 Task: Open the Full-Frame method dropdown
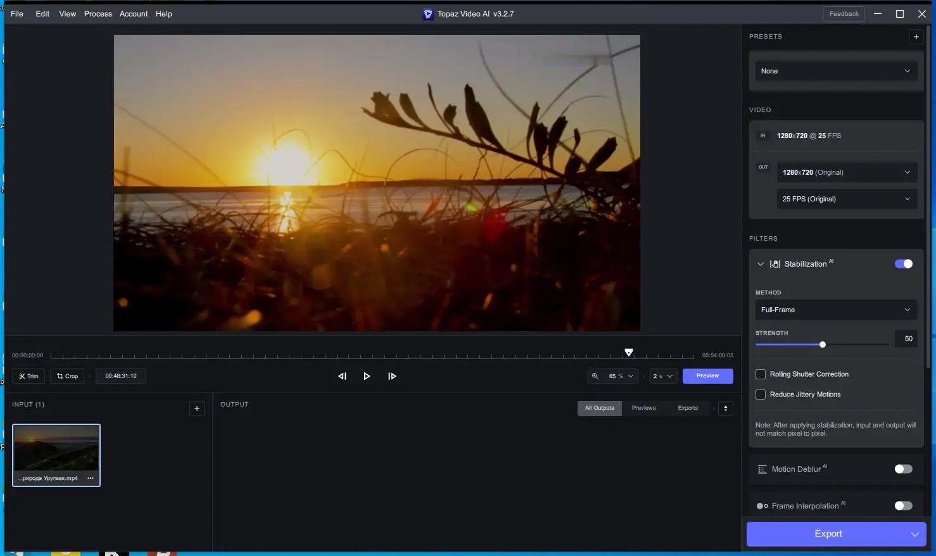point(836,310)
